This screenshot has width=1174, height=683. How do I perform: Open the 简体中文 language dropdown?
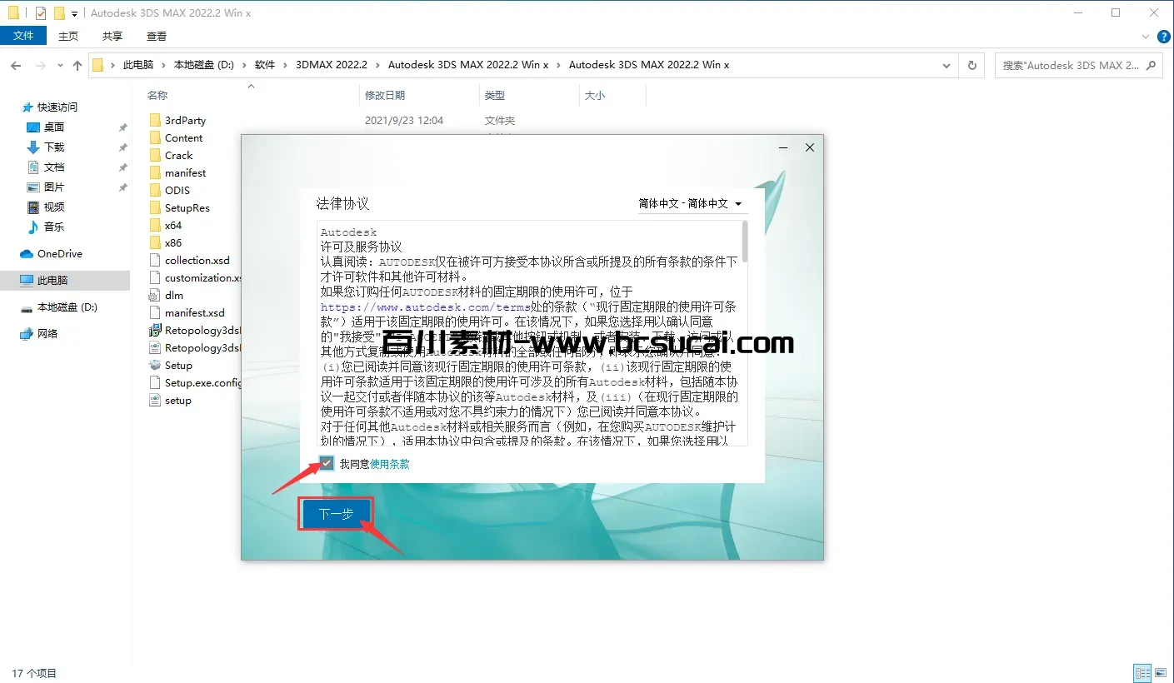(x=690, y=203)
